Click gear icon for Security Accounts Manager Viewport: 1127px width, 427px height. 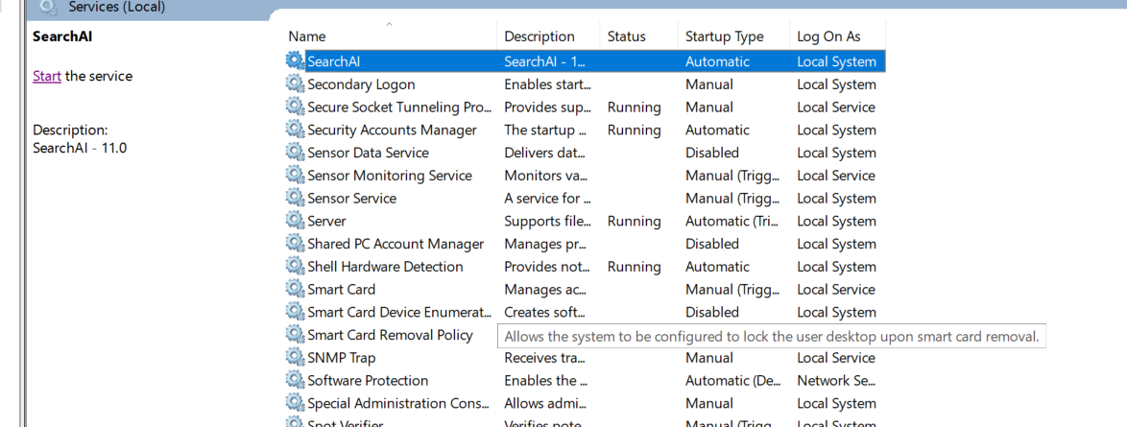pos(296,130)
